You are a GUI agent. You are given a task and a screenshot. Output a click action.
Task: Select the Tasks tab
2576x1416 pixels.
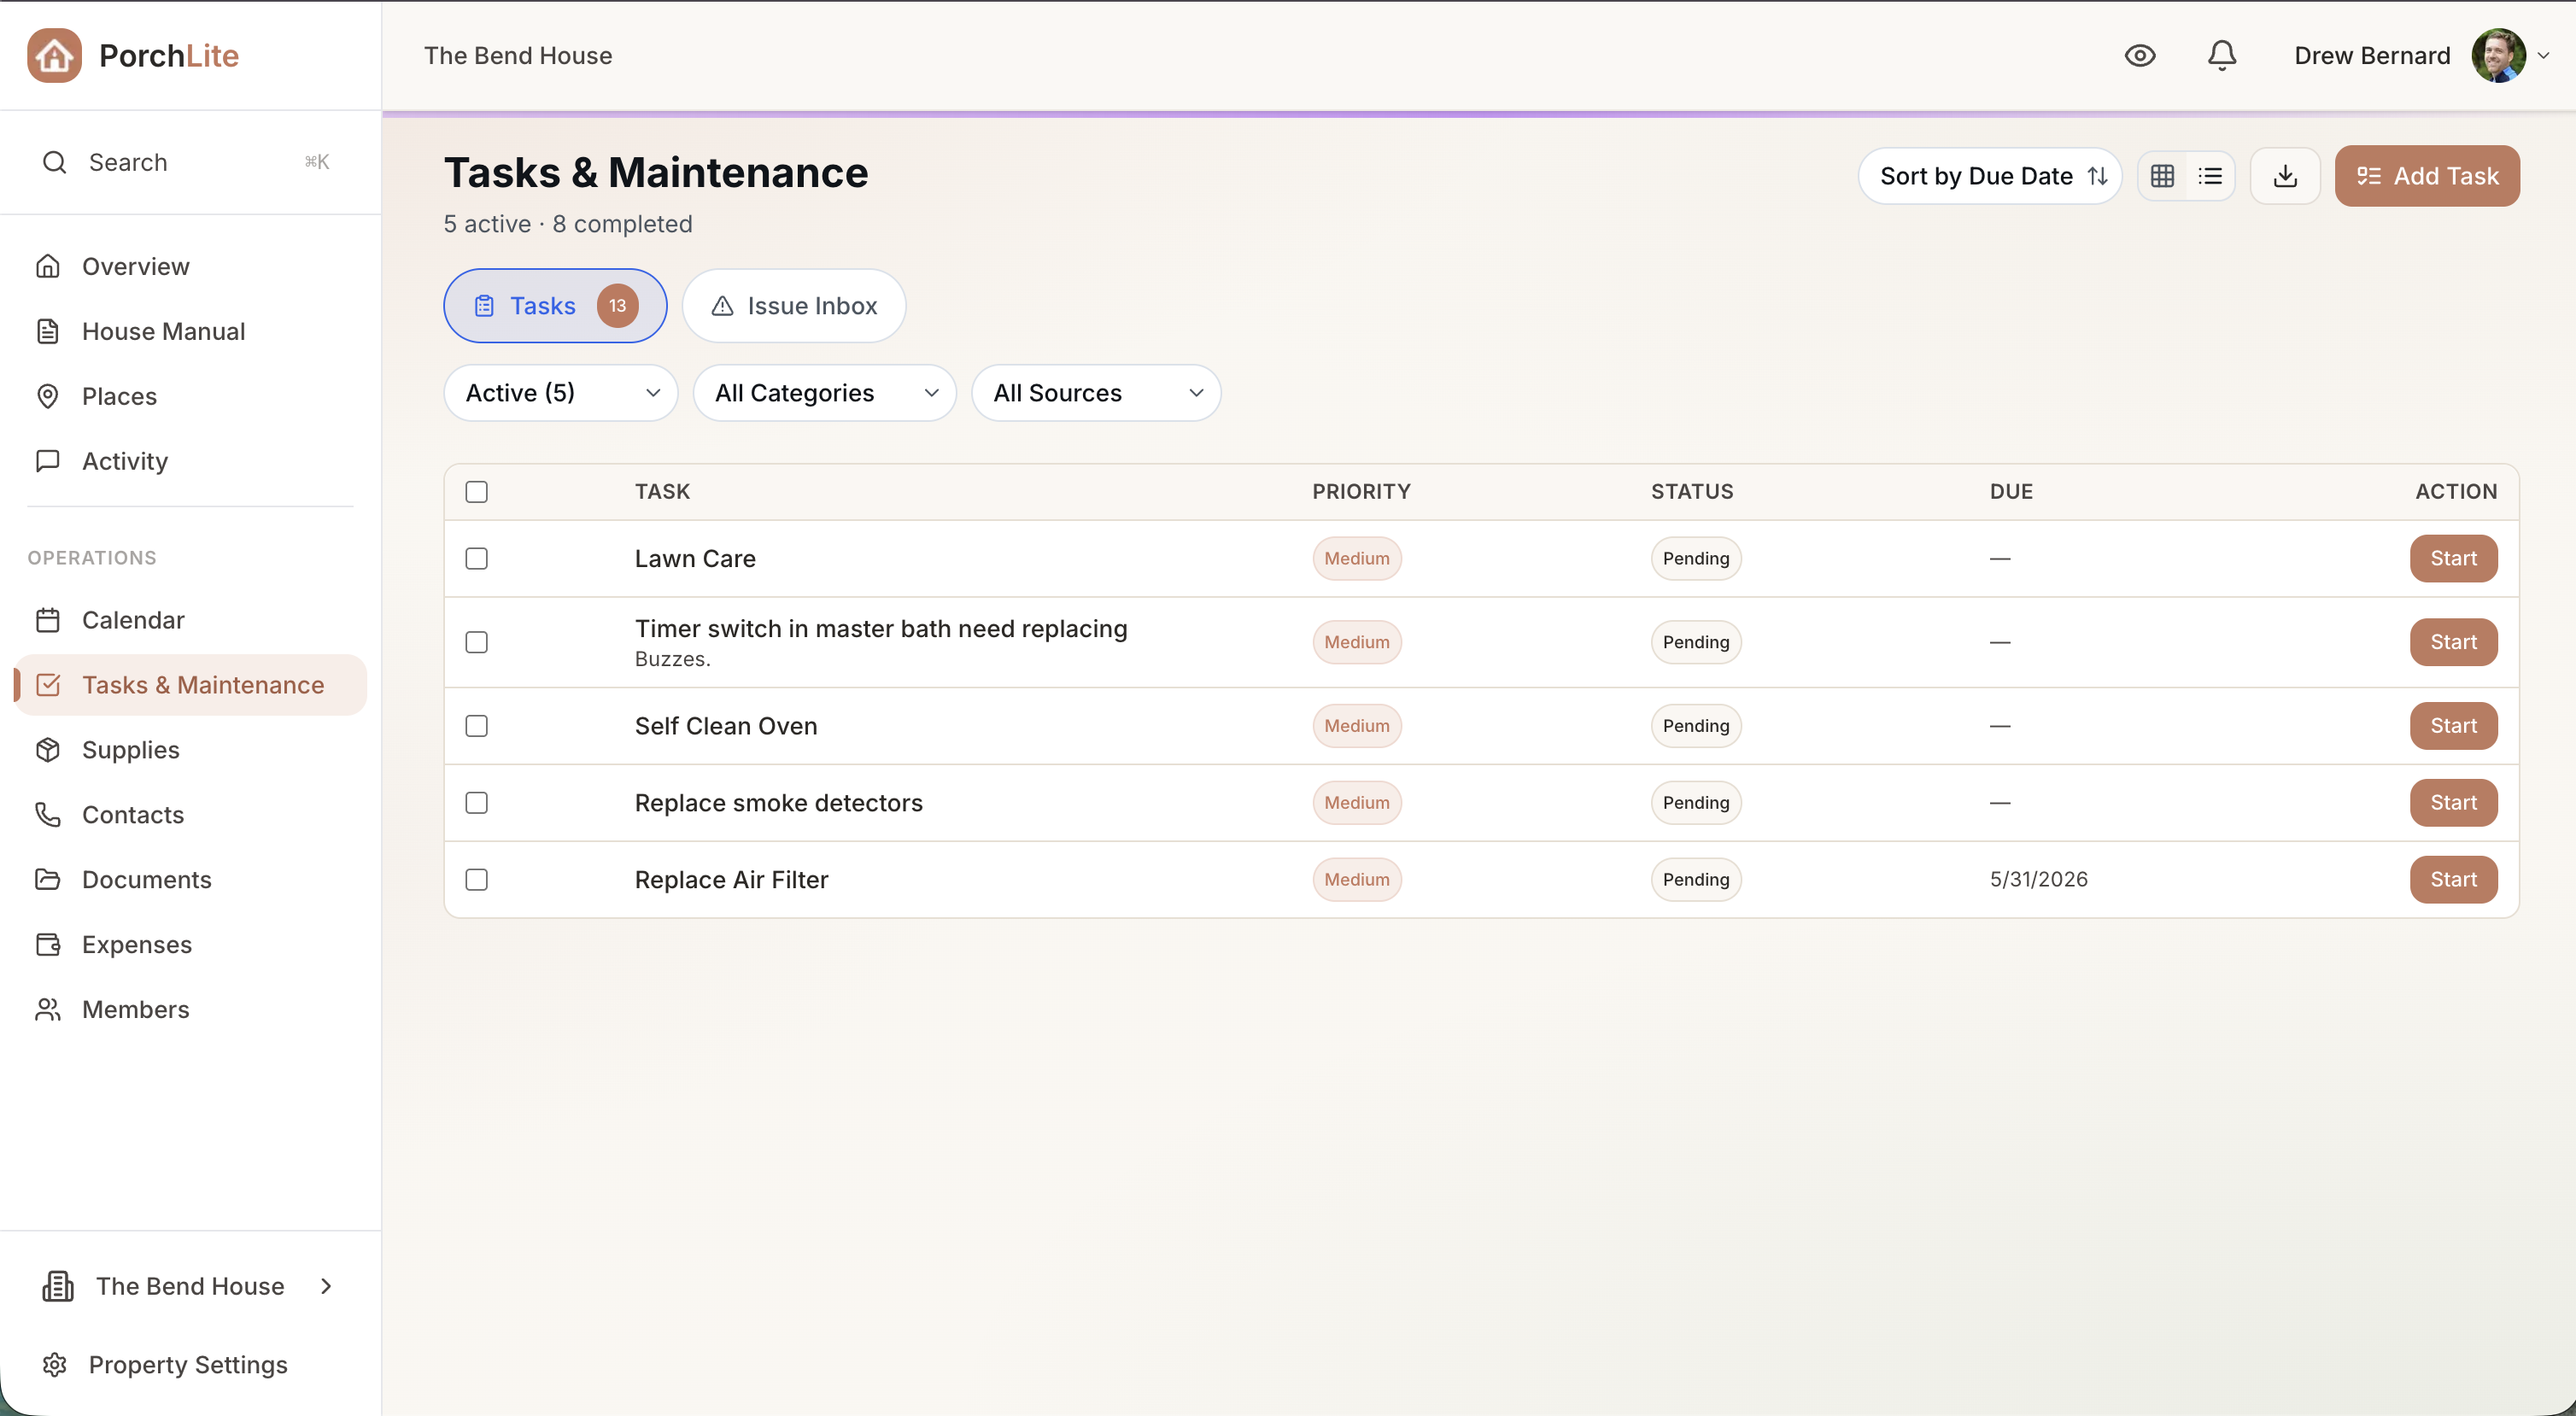click(x=554, y=305)
